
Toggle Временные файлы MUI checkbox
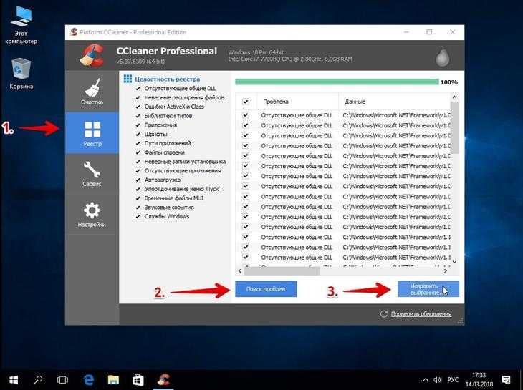pos(138,198)
